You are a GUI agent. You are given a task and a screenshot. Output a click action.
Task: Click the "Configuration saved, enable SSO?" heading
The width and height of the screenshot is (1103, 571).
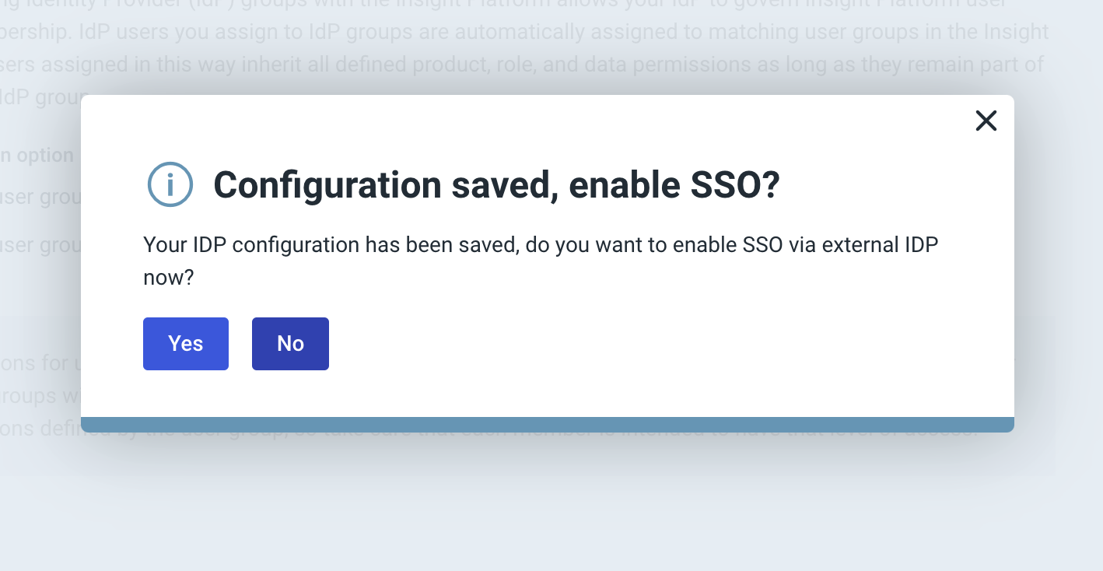tap(496, 185)
